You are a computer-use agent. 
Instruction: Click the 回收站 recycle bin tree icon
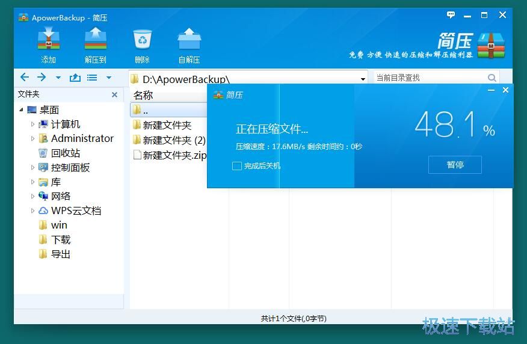click(43, 153)
